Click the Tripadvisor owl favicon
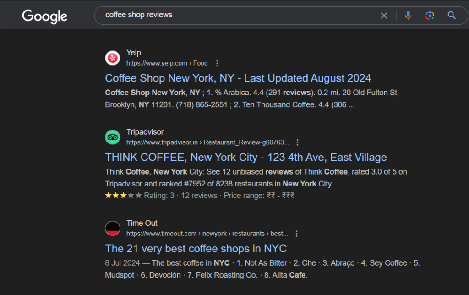The width and height of the screenshot is (469, 295). click(113, 137)
